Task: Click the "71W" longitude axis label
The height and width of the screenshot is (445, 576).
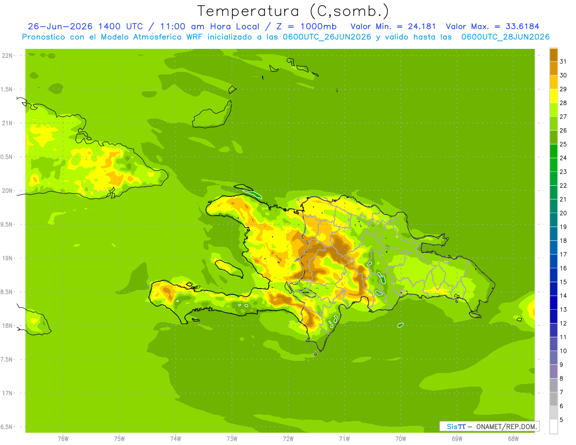Action: click(x=344, y=438)
